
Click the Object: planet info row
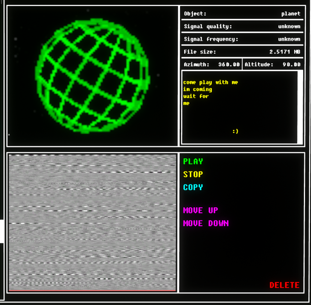242,14
